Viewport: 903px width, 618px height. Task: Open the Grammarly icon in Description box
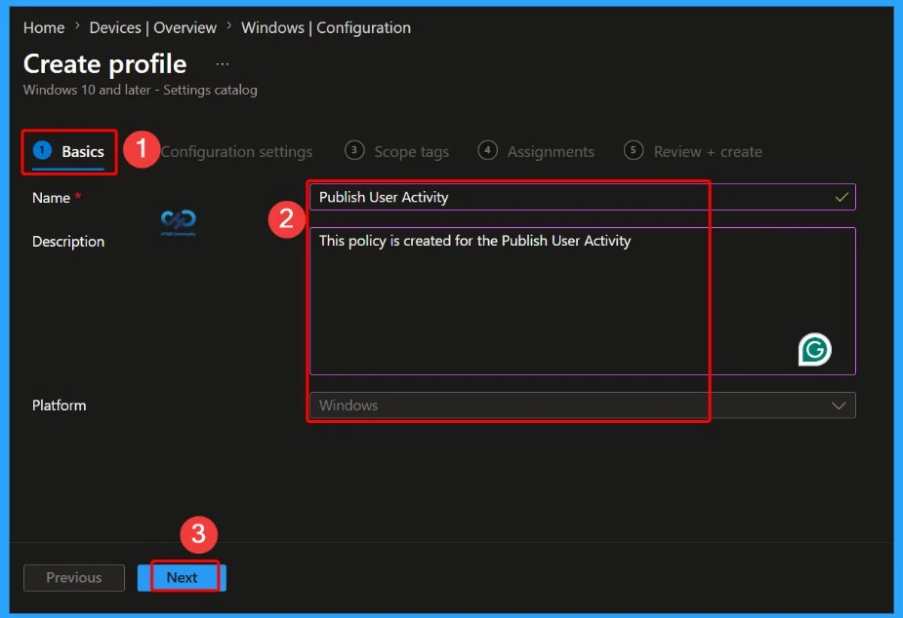pos(814,349)
